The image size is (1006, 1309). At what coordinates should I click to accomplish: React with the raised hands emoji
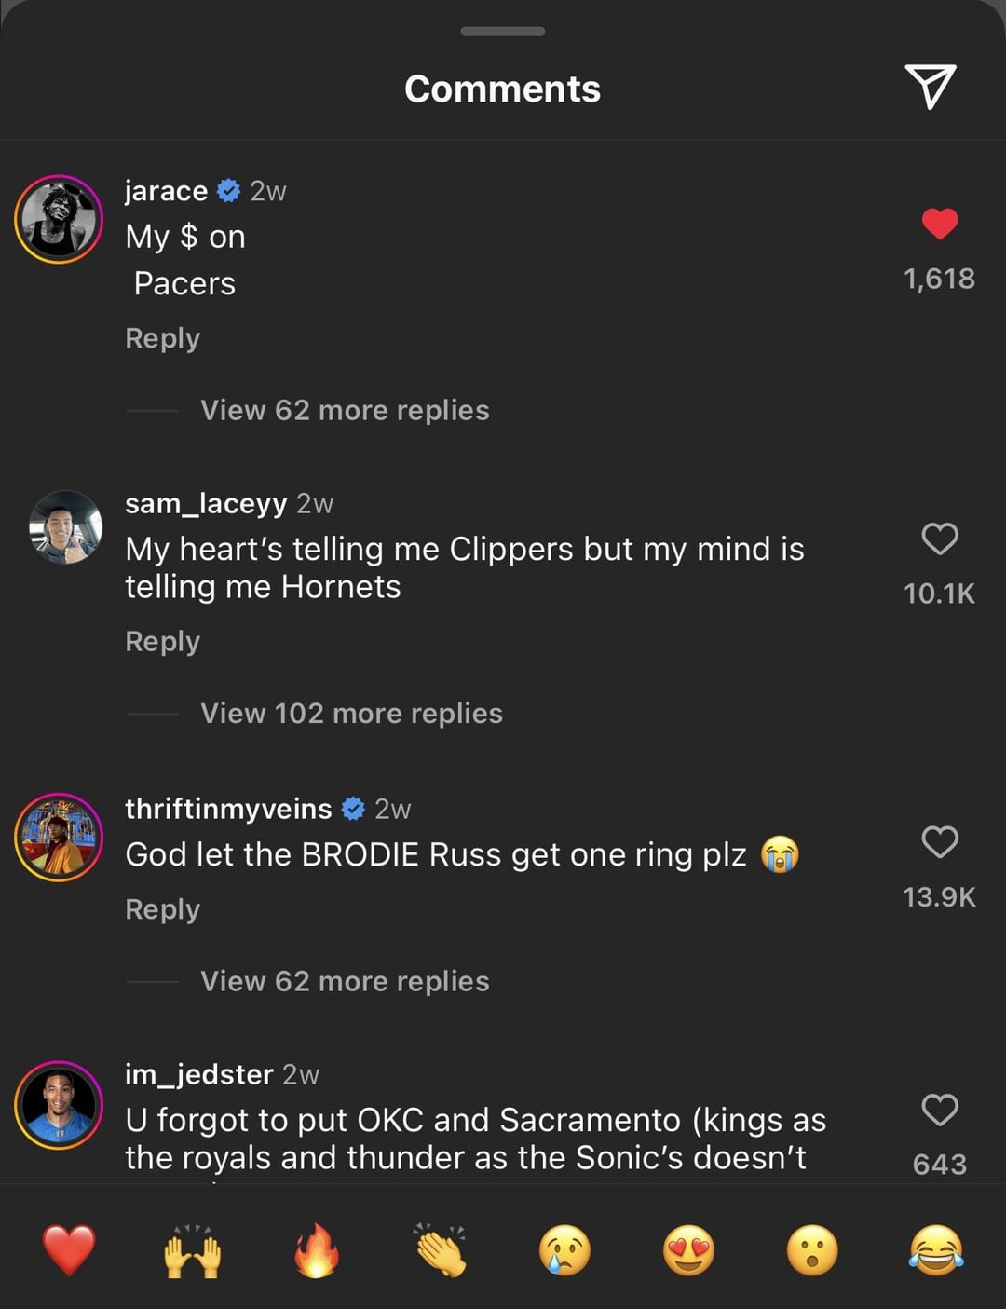(193, 1250)
